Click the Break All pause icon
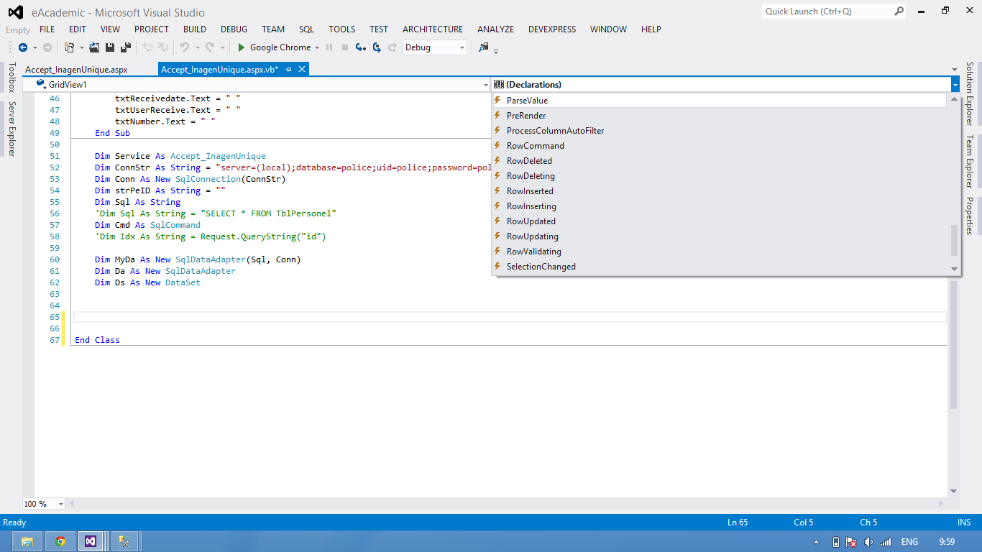 [x=329, y=47]
